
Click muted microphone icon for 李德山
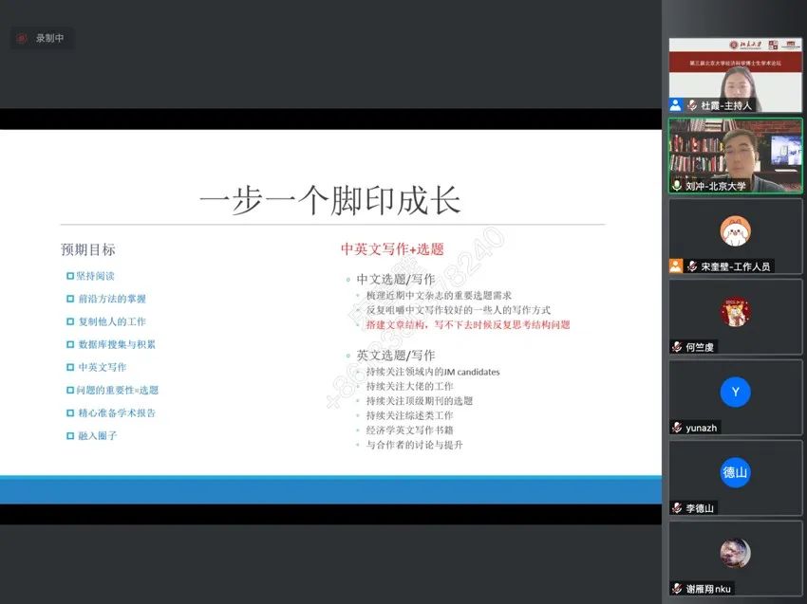point(677,508)
